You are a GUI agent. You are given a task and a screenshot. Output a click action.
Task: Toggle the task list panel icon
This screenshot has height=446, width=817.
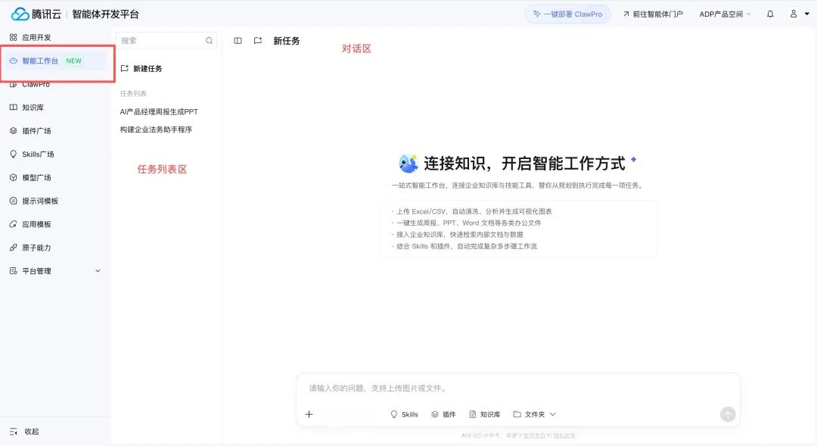[x=238, y=41]
